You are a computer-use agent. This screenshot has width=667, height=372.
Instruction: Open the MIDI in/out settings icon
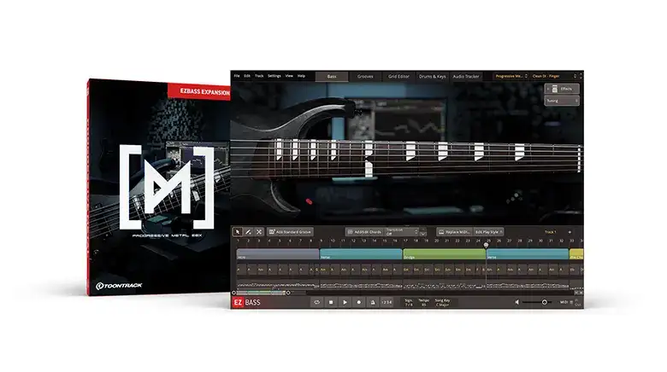571,302
